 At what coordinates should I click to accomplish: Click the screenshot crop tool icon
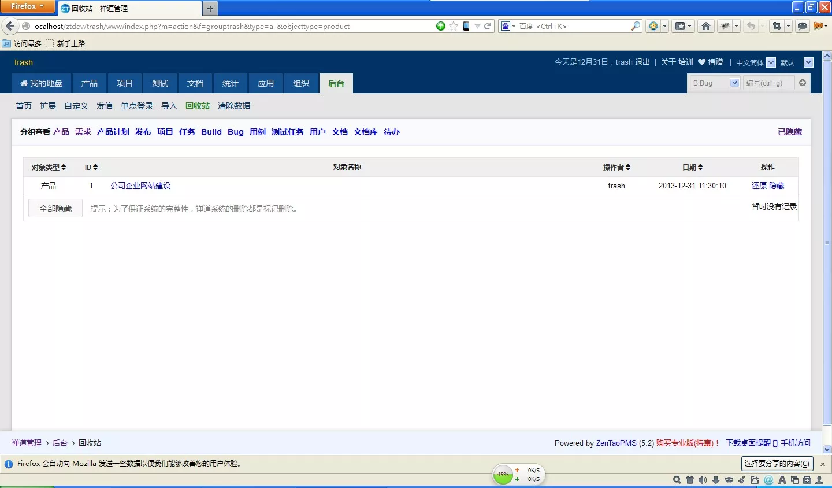(777, 26)
